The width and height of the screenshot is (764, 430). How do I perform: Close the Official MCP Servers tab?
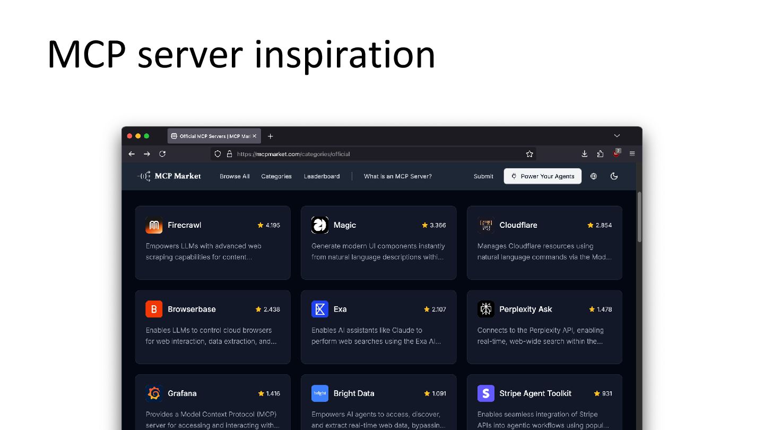pyautogui.click(x=254, y=136)
